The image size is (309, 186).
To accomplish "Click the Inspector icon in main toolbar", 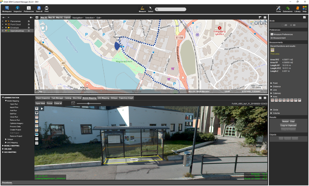I will 18,9.
